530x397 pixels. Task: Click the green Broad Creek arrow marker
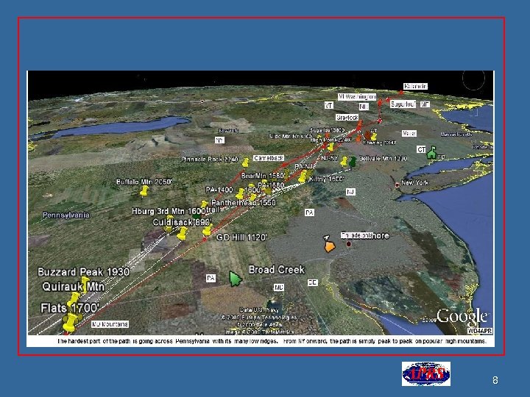[x=236, y=279]
